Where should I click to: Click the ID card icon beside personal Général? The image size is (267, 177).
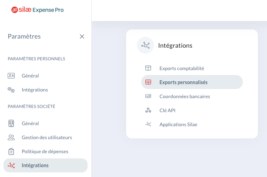11,76
